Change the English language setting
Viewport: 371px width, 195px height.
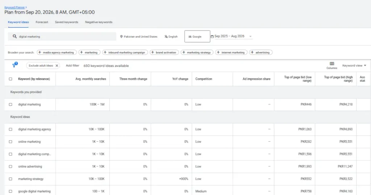[x=171, y=37]
